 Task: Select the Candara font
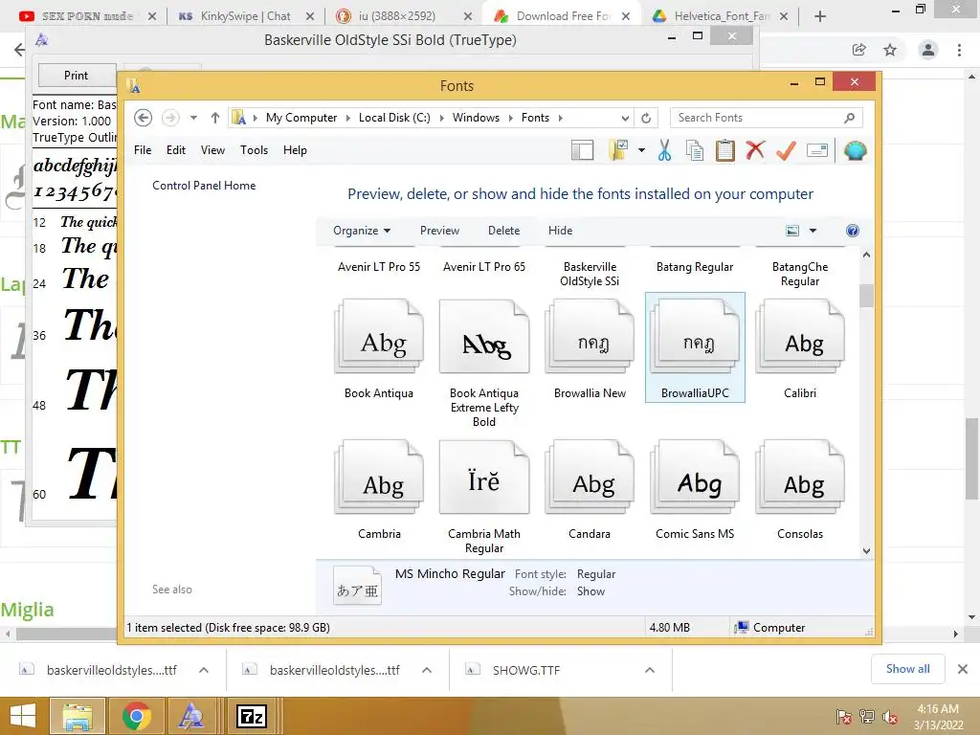[590, 489]
